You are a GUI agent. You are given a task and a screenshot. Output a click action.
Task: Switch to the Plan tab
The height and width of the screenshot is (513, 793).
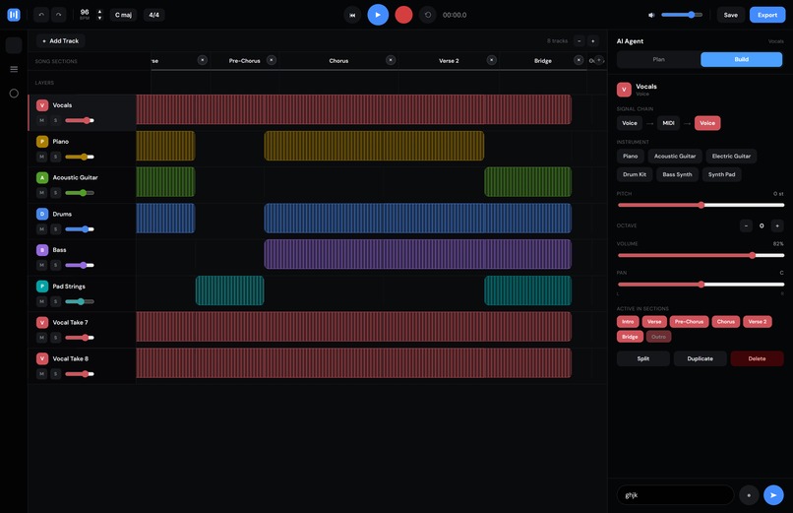[x=658, y=59]
